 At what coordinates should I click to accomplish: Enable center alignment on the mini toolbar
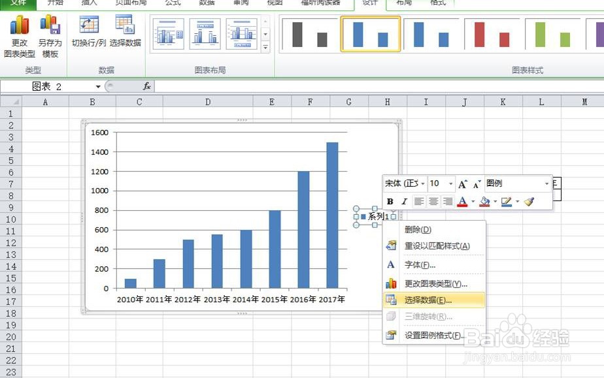(434, 201)
